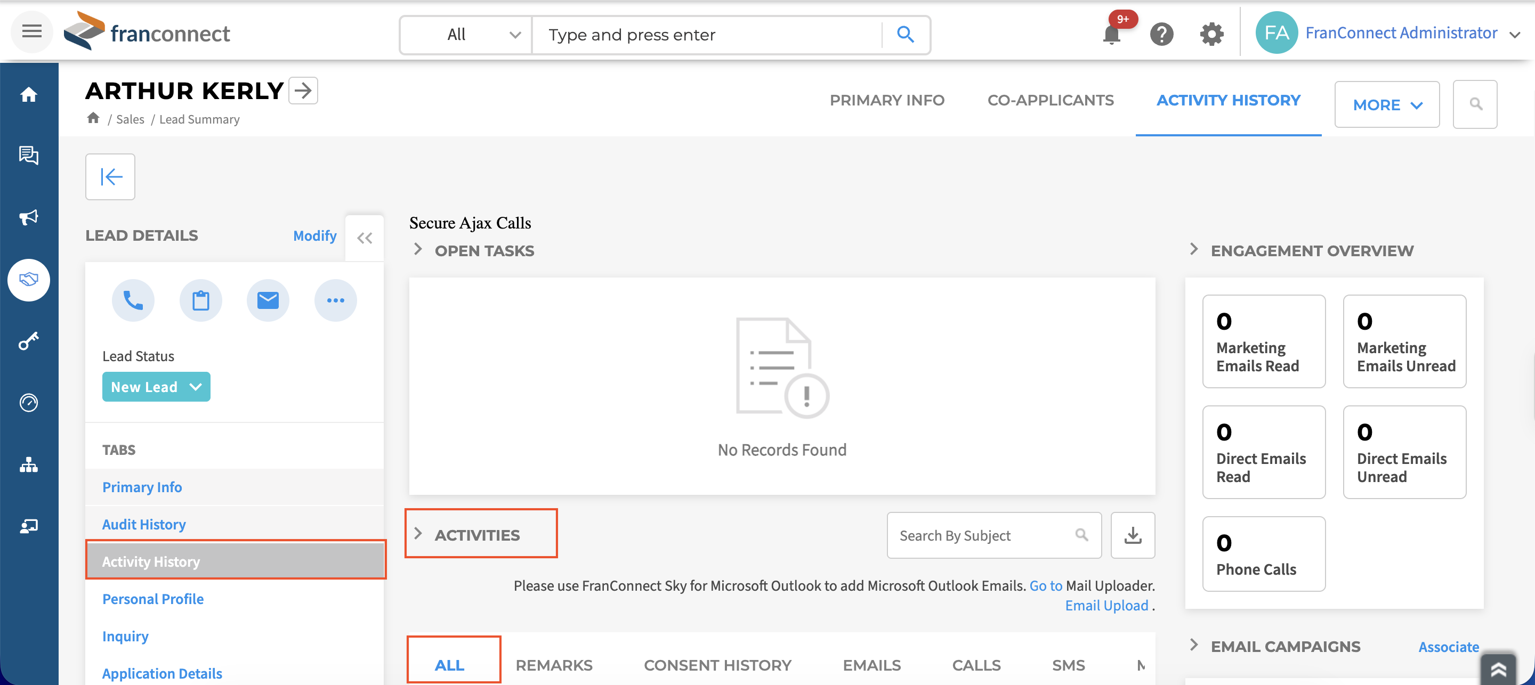Open the notifications bell
Image resolution: width=1535 pixels, height=685 pixels.
click(x=1111, y=34)
